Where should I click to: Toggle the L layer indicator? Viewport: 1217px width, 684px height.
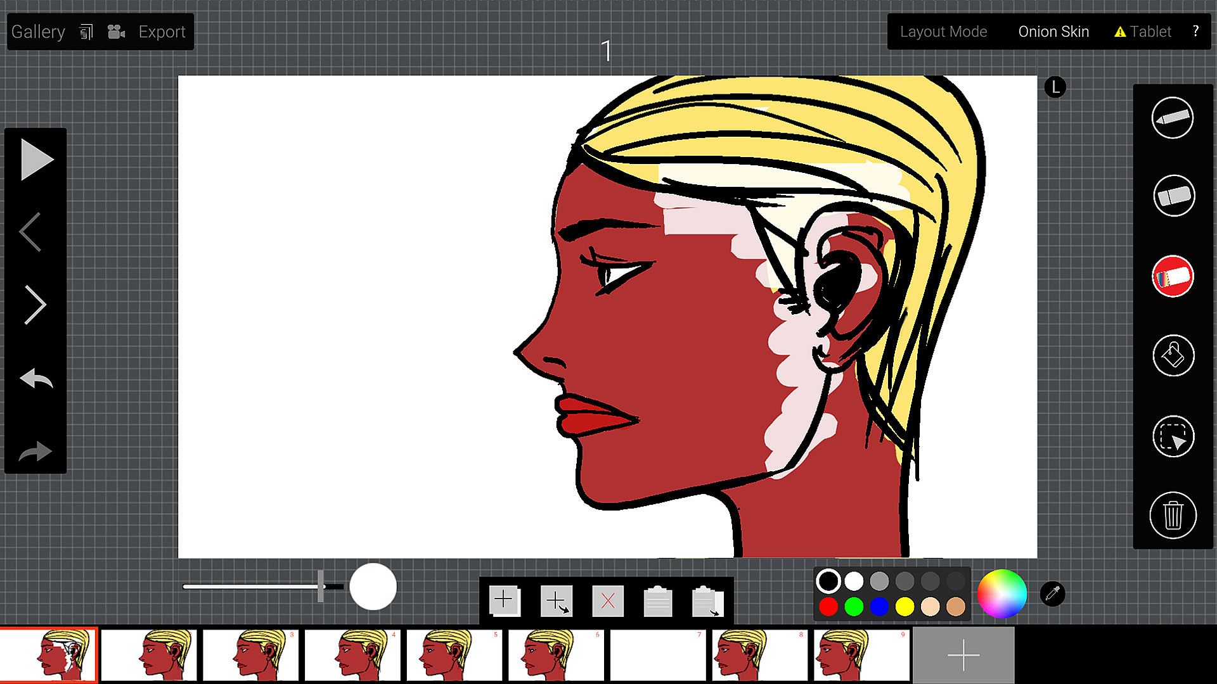tap(1055, 87)
